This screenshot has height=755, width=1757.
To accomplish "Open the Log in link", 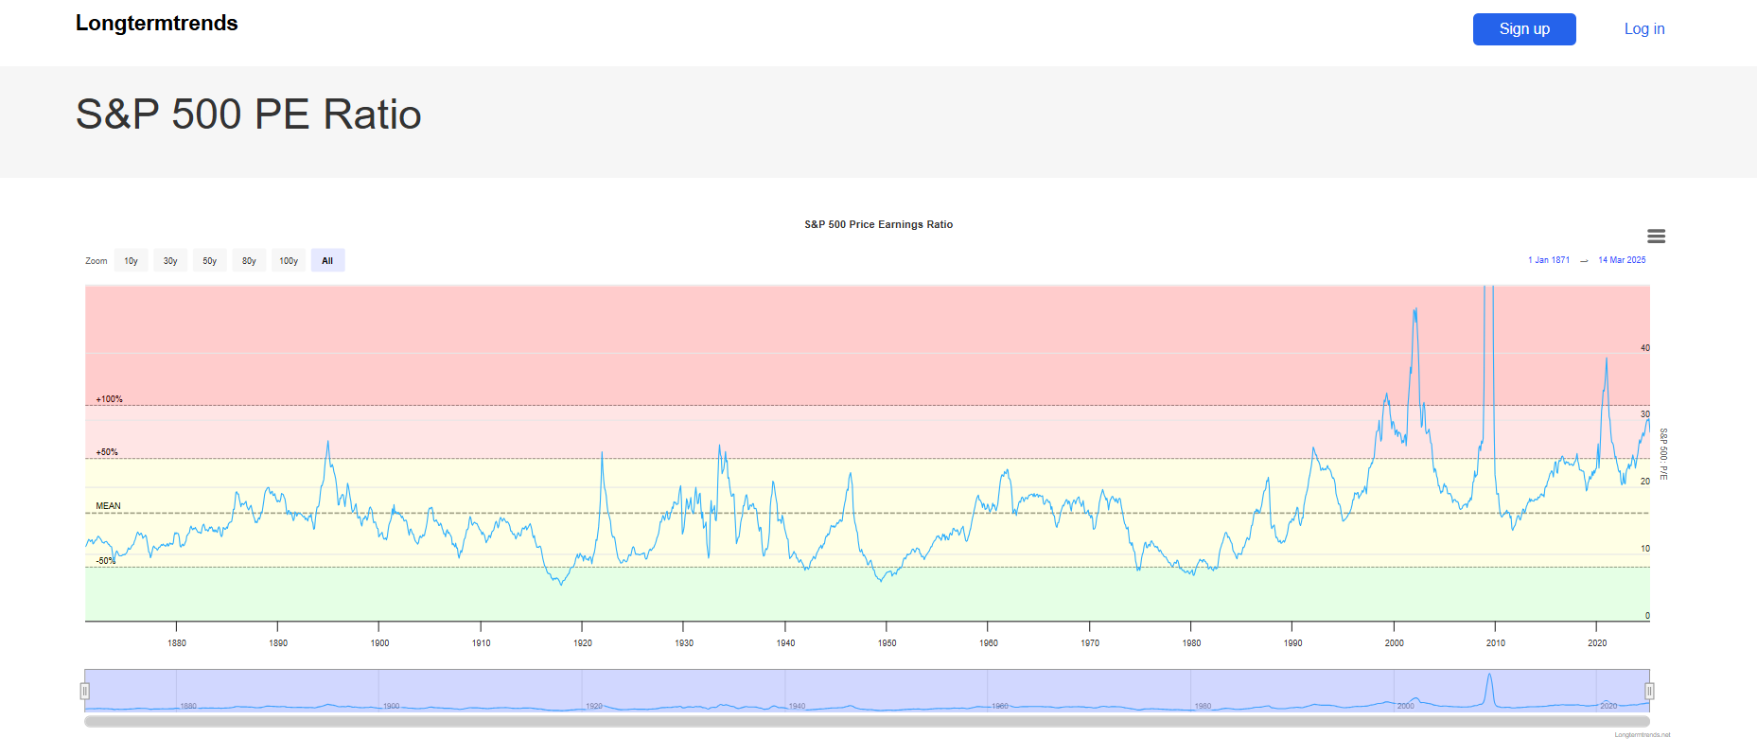I will pos(1644,29).
